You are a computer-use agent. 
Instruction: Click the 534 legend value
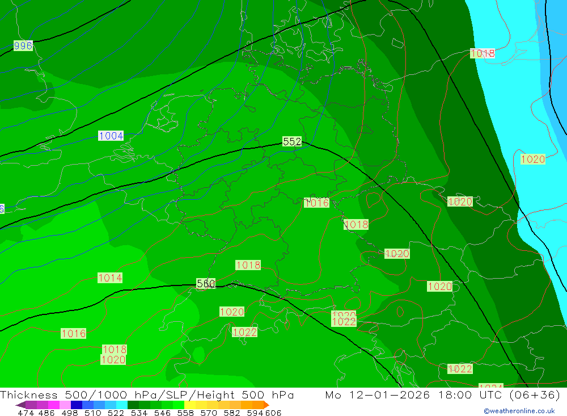pyautogui.click(x=139, y=413)
